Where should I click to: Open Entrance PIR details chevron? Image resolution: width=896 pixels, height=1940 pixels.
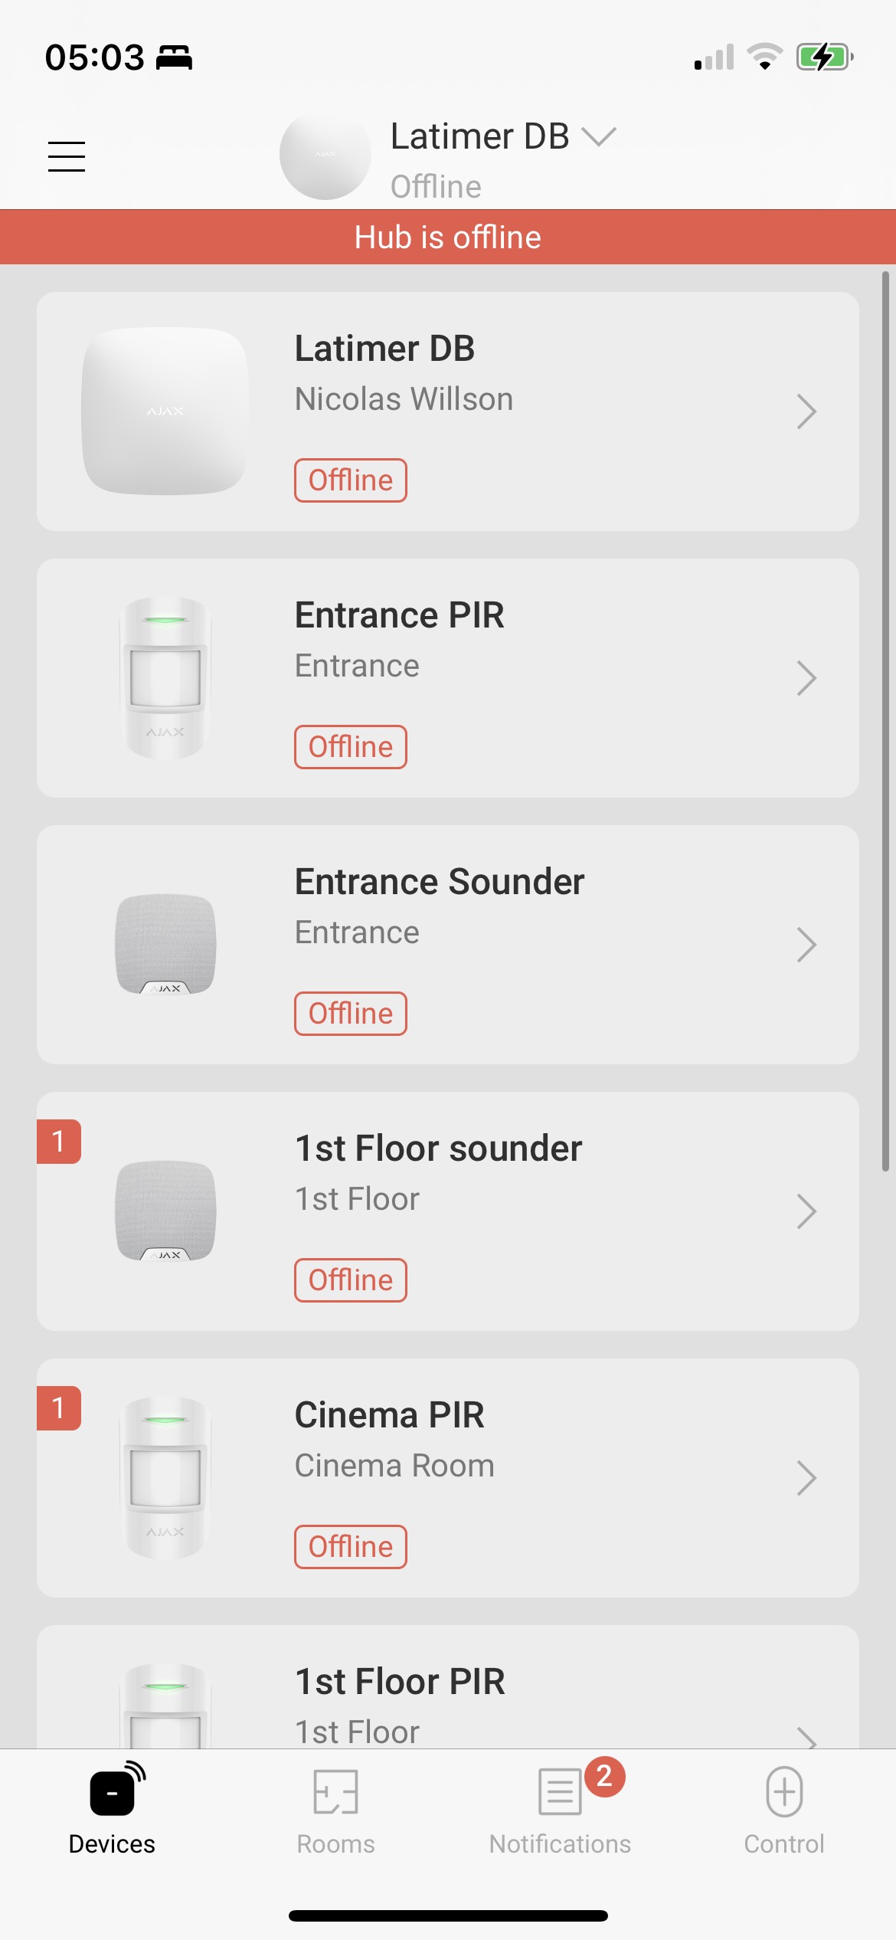click(806, 678)
